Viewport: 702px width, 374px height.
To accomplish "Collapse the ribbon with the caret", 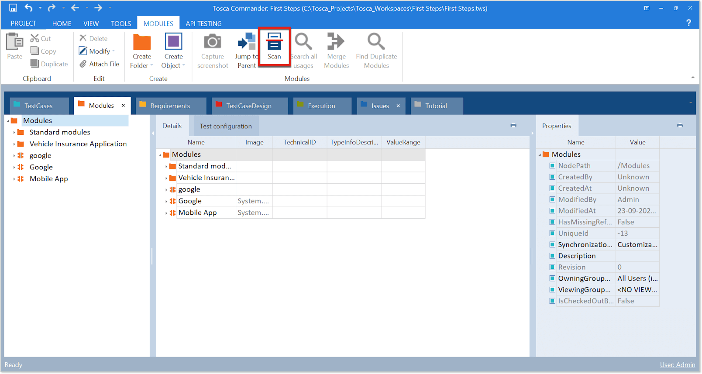I will [693, 78].
